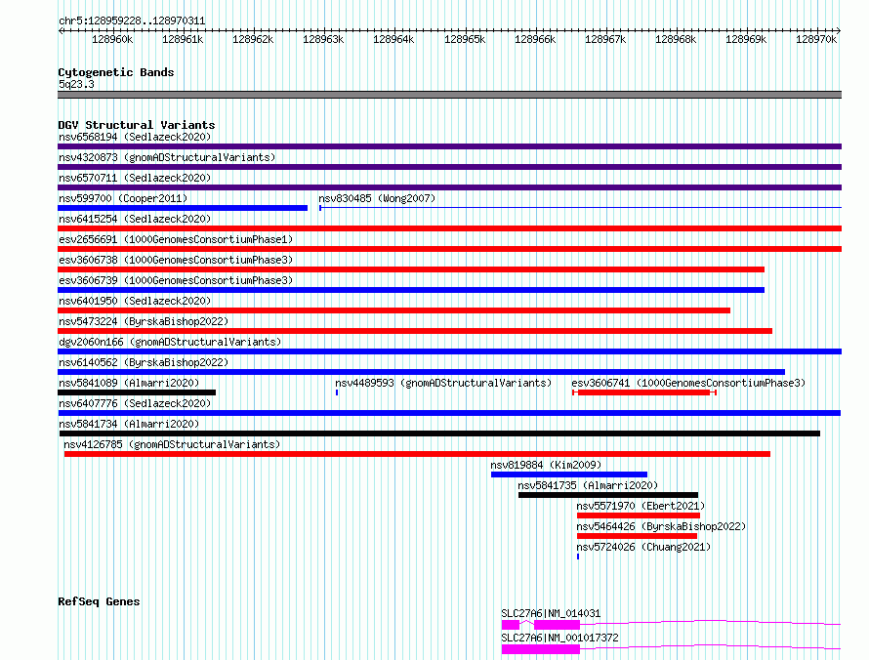Select the esv3606741 red variant bar

tap(644, 392)
